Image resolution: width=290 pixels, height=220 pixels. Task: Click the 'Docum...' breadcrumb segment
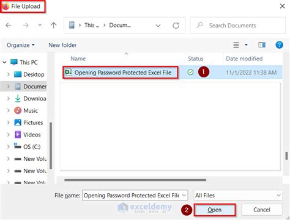coord(120,25)
